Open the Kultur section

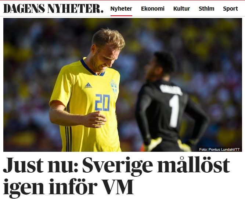point(181,8)
